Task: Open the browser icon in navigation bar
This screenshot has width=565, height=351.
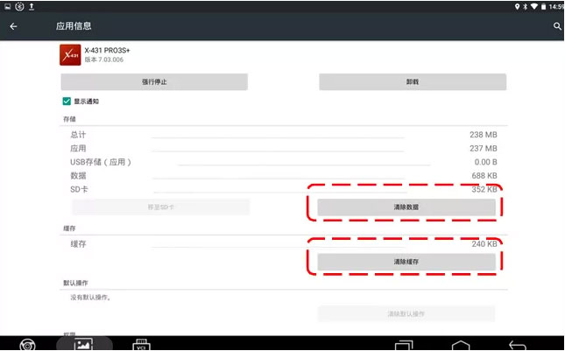Action: click(27, 345)
